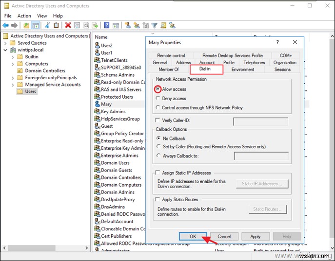335x261 pixels.
Task: Toggle the action pane toolbar icon
Action: tap(116, 26)
